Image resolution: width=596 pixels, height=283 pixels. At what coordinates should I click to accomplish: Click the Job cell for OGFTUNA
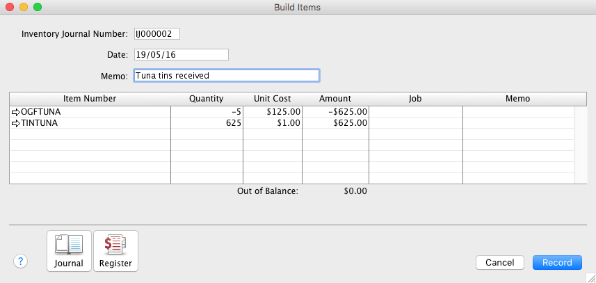point(415,111)
